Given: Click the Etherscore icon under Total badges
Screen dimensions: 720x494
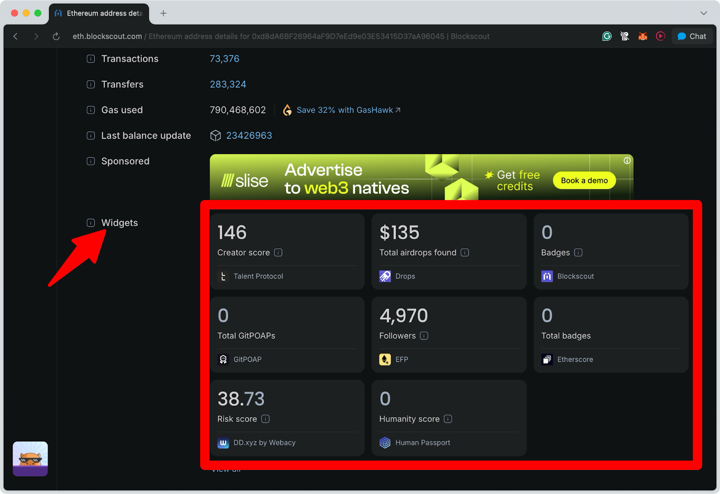Looking at the screenshot, I should coord(547,359).
